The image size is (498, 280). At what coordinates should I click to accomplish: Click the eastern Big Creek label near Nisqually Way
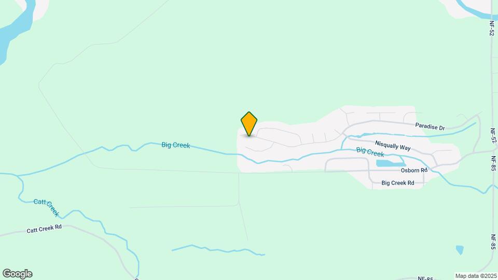point(370,152)
